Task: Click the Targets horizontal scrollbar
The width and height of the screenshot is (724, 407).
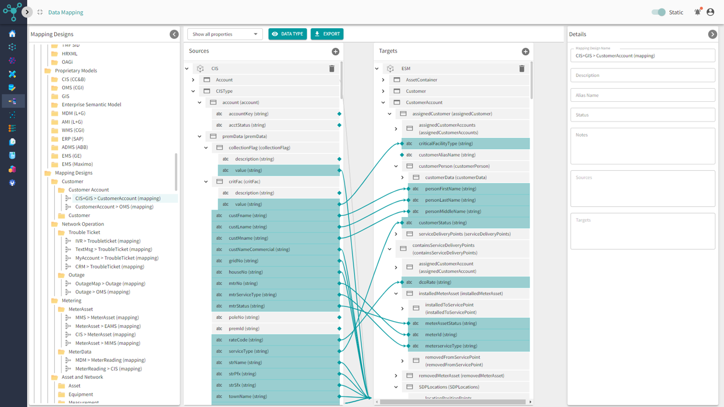Action: click(x=453, y=402)
